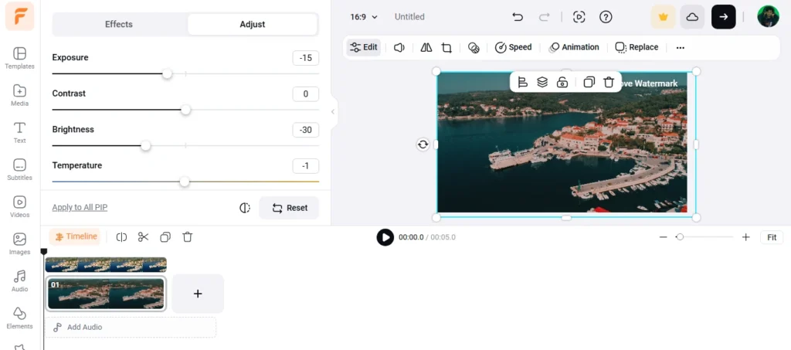Open the Elements sidebar panel

tap(19, 318)
